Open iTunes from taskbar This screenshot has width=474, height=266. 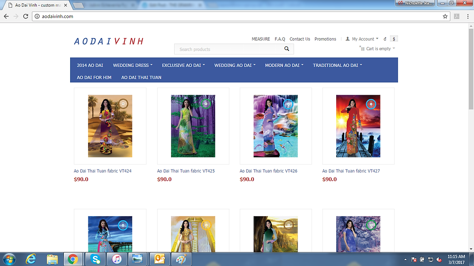117,259
